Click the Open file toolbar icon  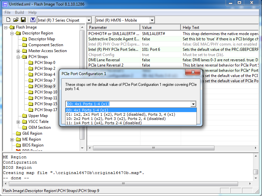pyautogui.click(x=16, y=20)
